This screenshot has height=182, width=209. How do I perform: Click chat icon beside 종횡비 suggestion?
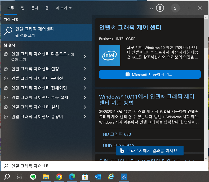click(x=6, y=117)
